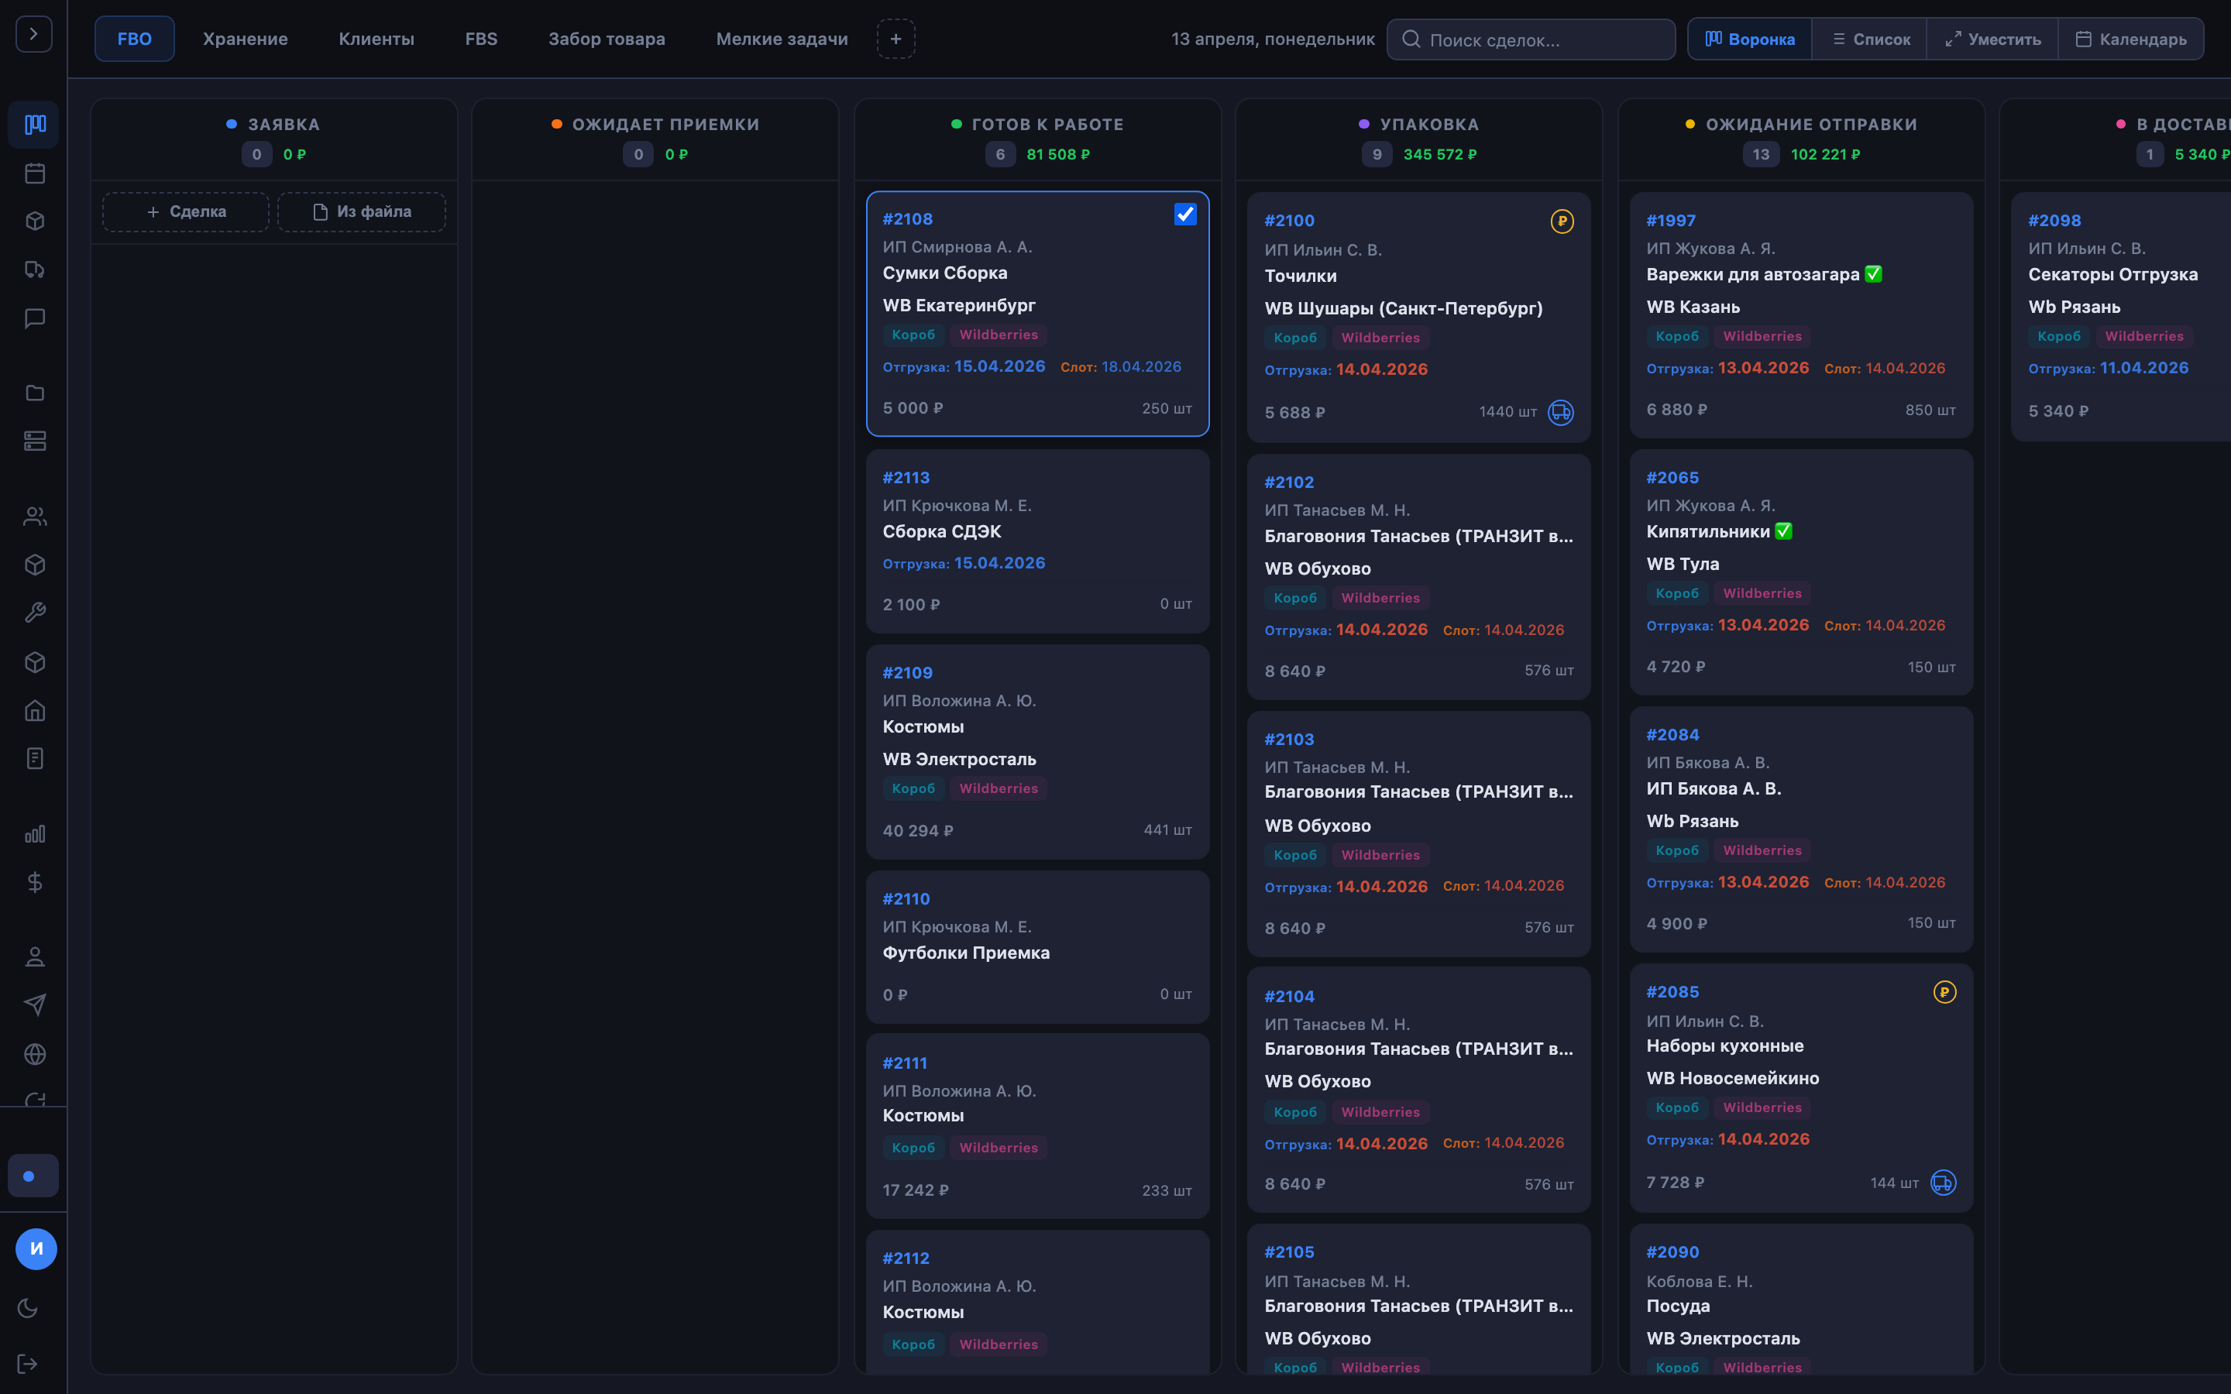Click the + Сделка button
2231x1394 pixels.
tap(186, 212)
